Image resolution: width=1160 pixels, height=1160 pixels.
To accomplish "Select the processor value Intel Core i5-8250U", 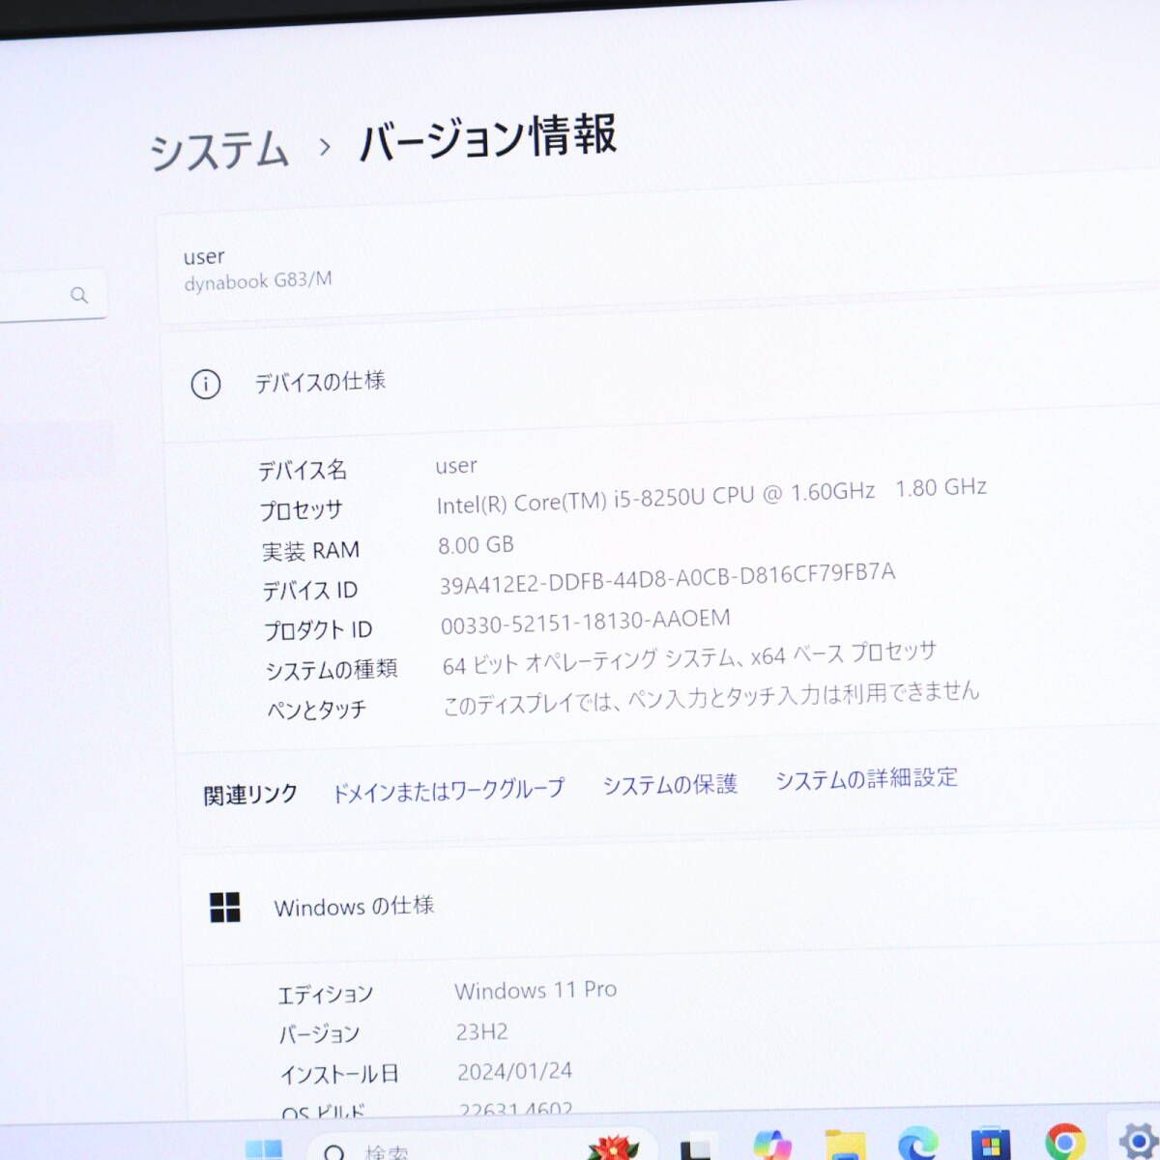I will tap(711, 495).
